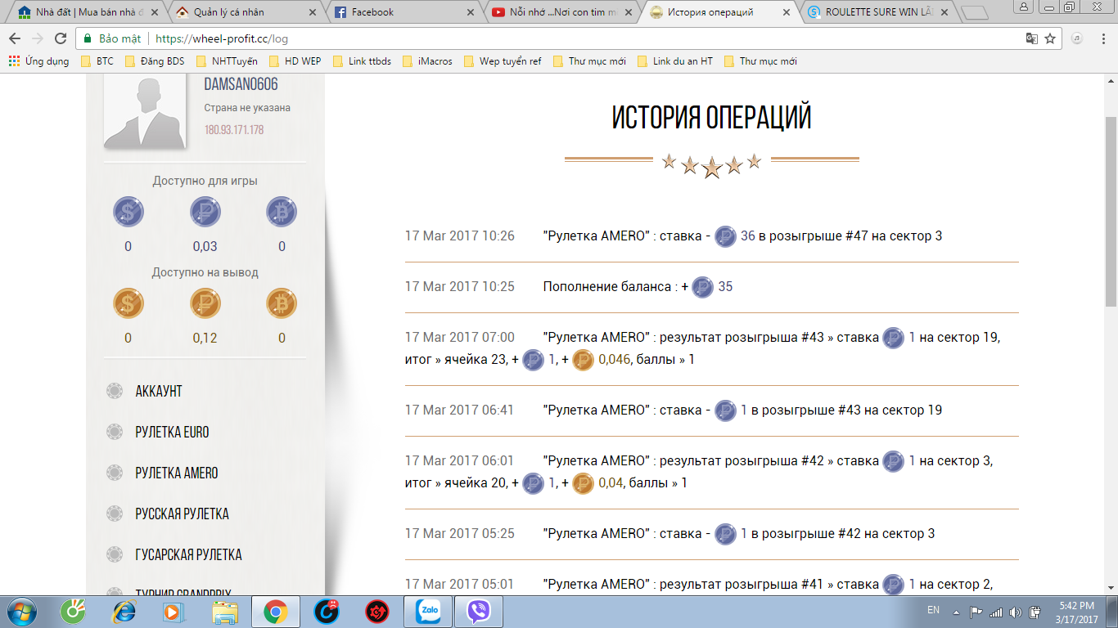
Task: Click the gold coin beside 0,046
Action: click(x=583, y=360)
